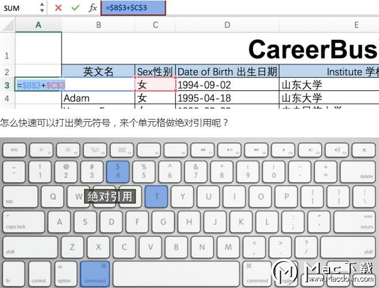
Task: Click the return key
Action: tap(355, 222)
